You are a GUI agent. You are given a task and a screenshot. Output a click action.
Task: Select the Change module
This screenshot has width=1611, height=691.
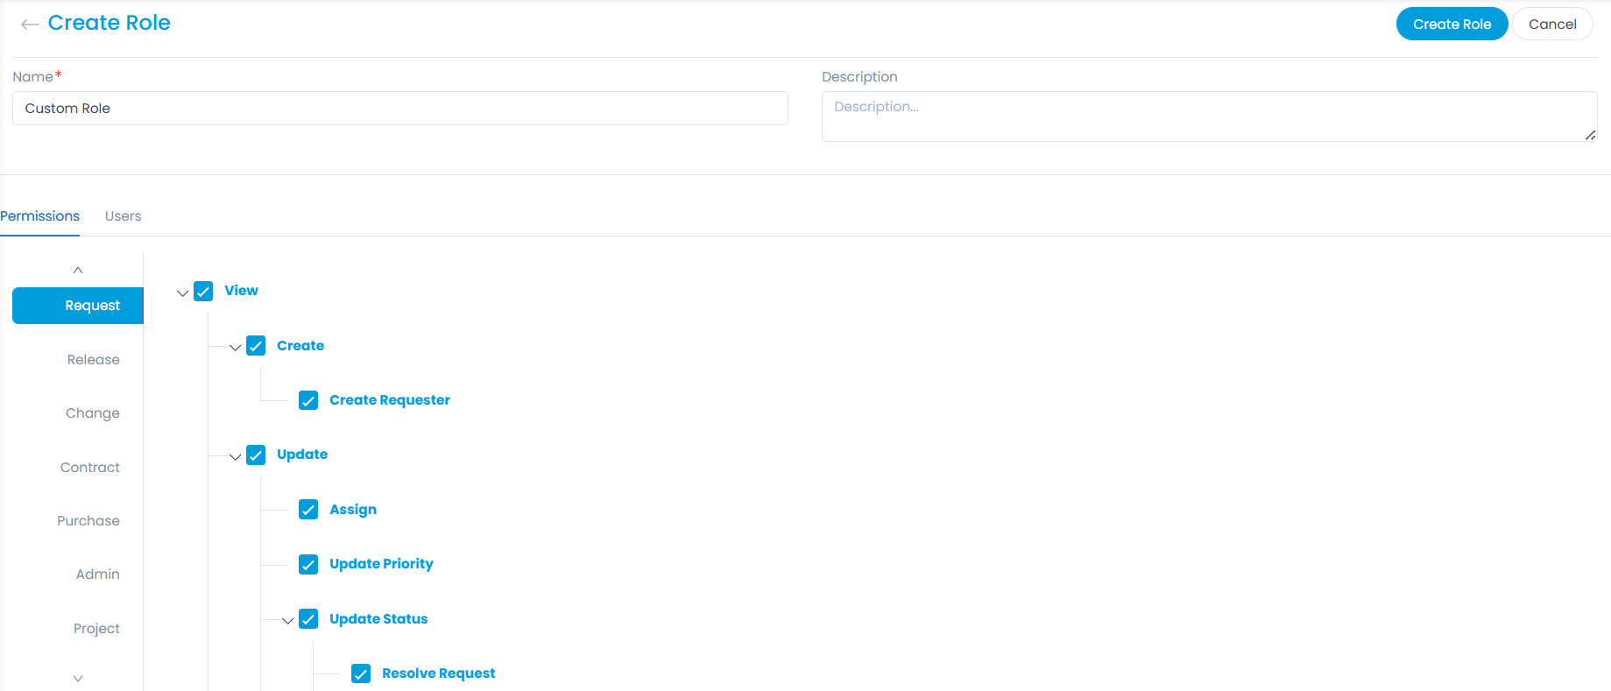click(93, 413)
